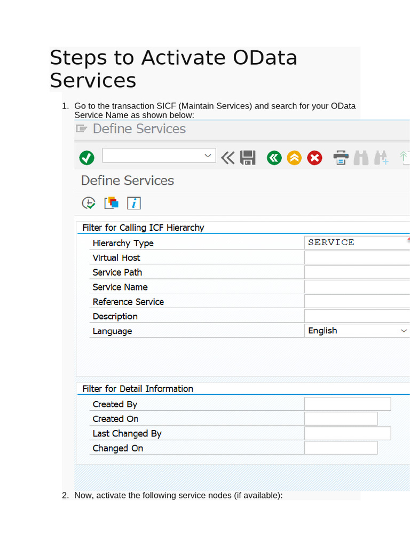Open the command field dropdown arrow
Viewport: 410px width, 547px height.
pos(208,155)
